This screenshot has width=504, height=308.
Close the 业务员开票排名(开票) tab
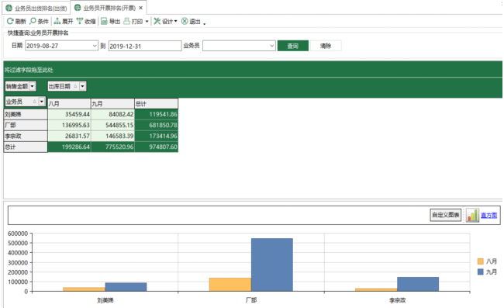click(141, 8)
